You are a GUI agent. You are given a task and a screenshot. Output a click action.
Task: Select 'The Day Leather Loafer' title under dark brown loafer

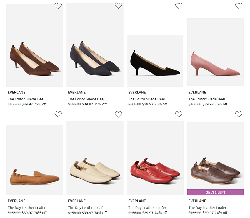[x=207, y=208]
